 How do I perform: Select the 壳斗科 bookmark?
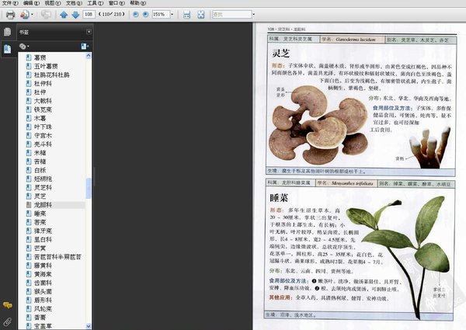43,144
